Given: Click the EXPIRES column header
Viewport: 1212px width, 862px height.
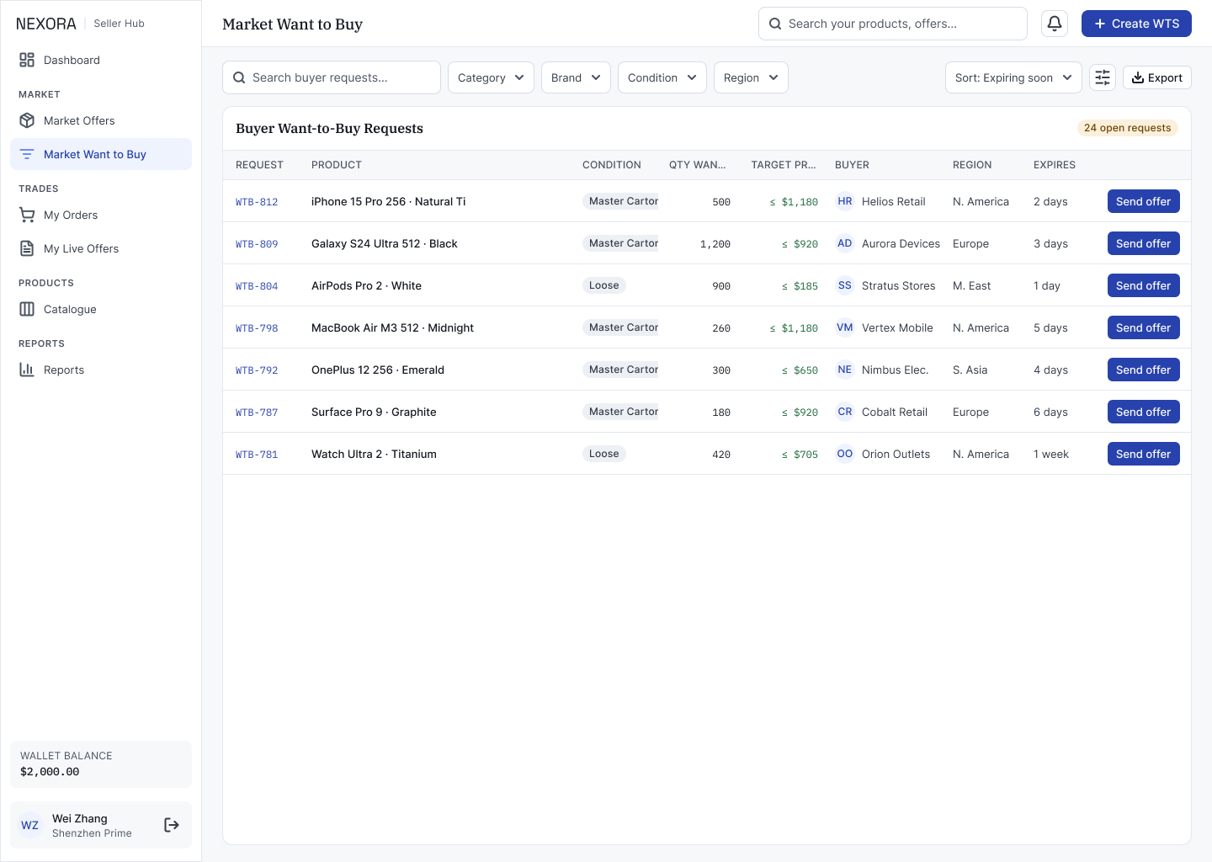Looking at the screenshot, I should [x=1055, y=165].
